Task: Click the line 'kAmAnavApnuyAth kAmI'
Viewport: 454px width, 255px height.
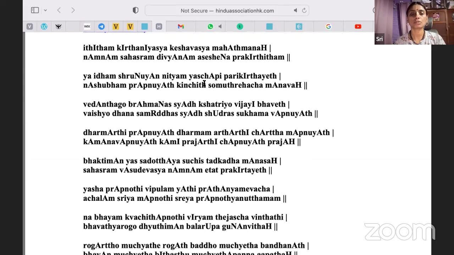Action: coord(192,142)
